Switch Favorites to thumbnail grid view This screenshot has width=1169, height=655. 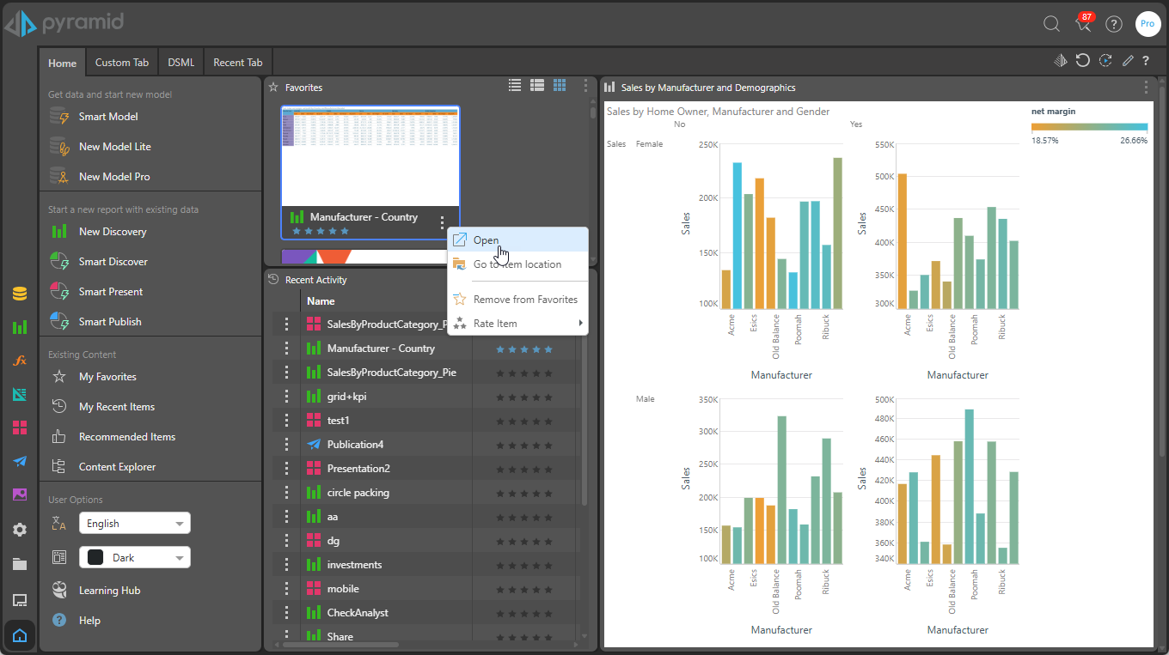[560, 85]
